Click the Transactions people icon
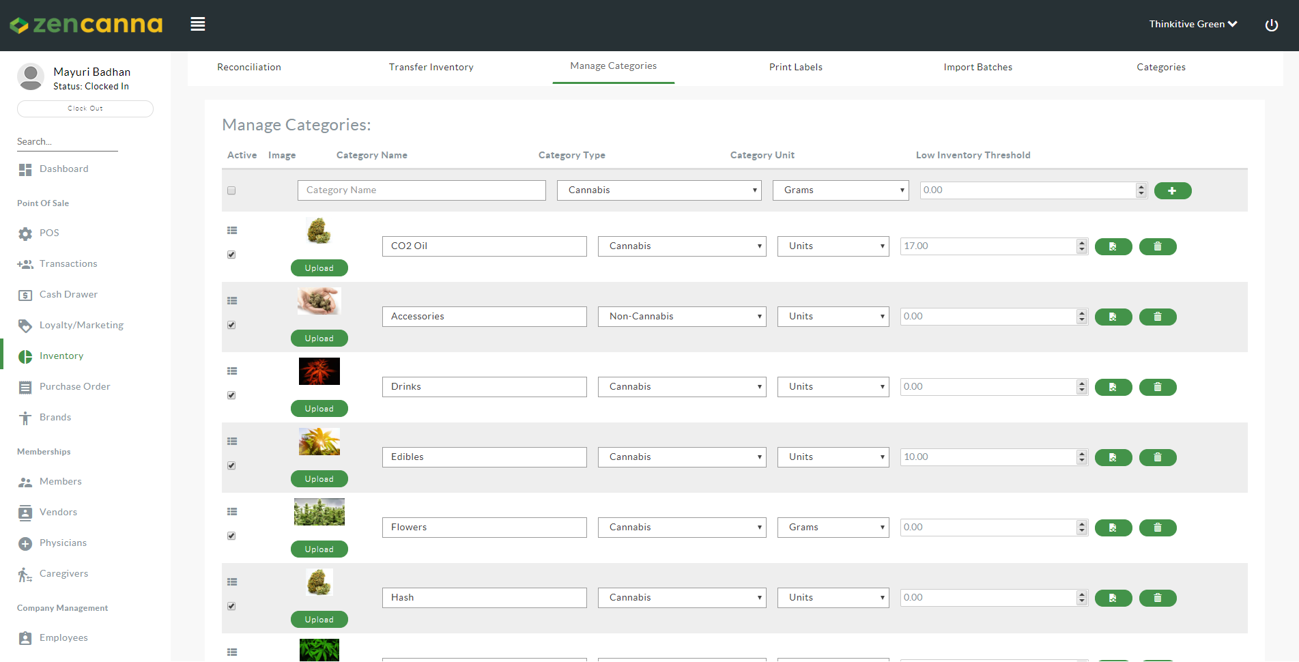 [25, 264]
